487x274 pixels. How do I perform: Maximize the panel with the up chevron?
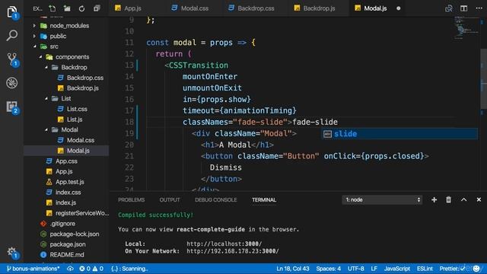click(463, 199)
